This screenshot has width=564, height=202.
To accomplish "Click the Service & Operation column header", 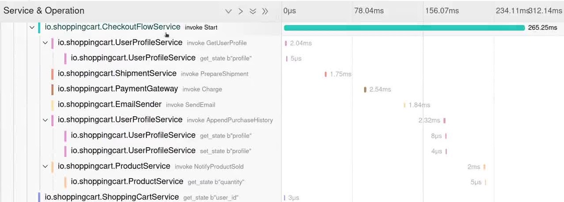I will click(44, 11).
